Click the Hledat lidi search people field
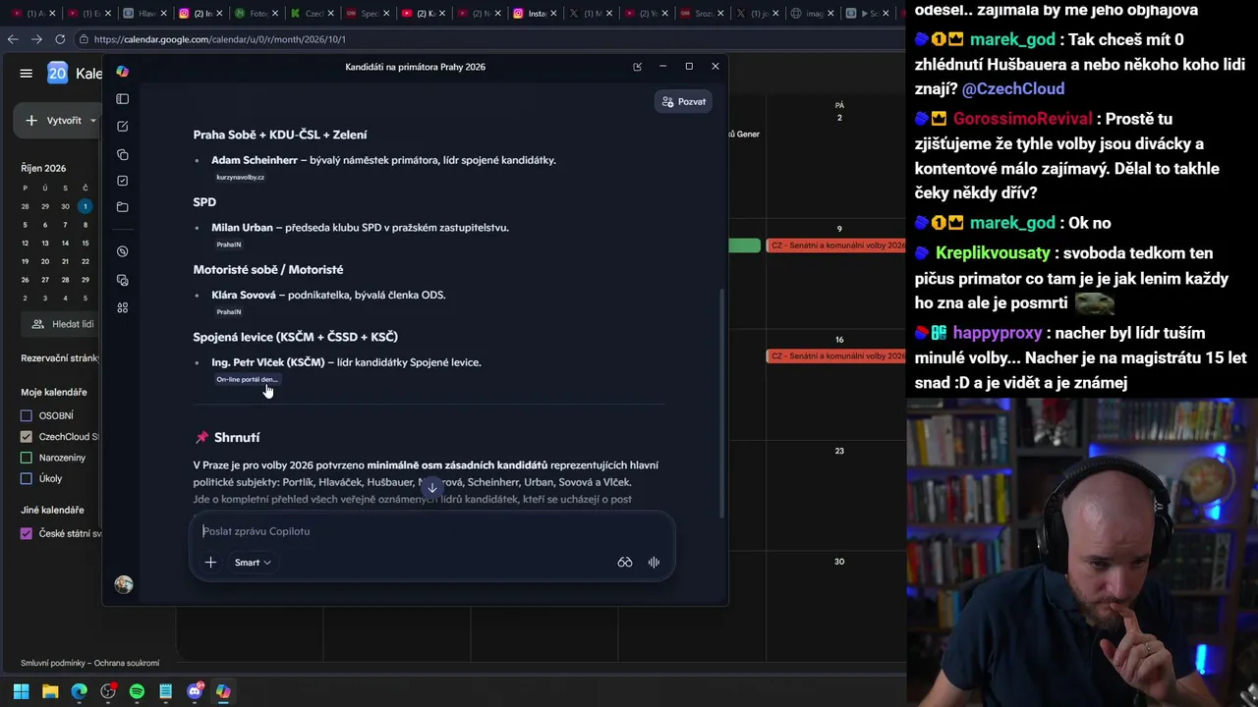 click(x=60, y=324)
